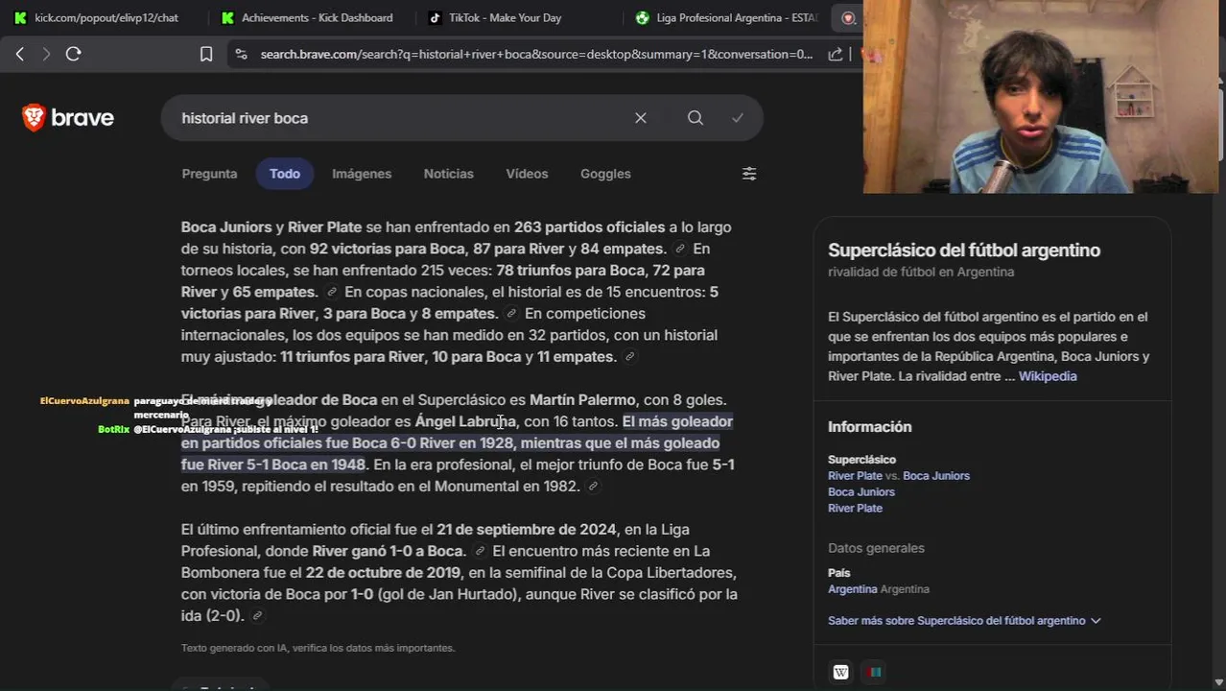Open site settings icon in address bar
This screenshot has height=691, width=1226.
241,55
